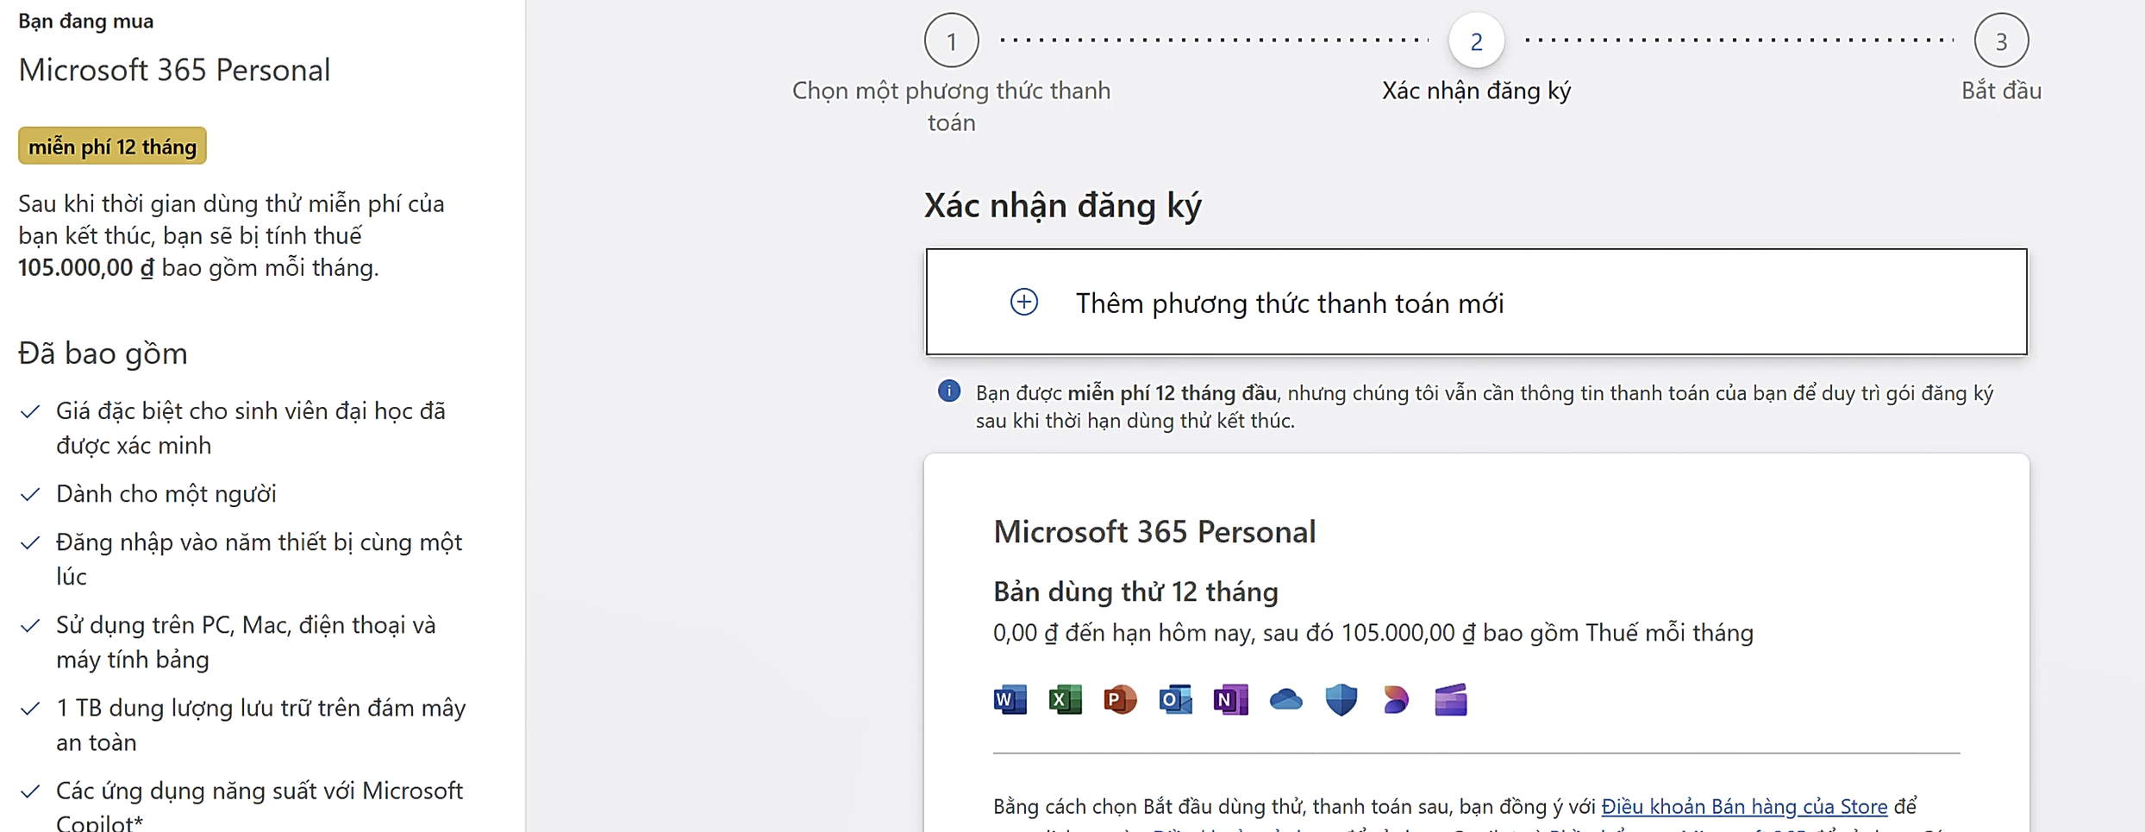Click the OneNote app icon
Viewport: 2145px width, 832px height.
tap(1230, 699)
